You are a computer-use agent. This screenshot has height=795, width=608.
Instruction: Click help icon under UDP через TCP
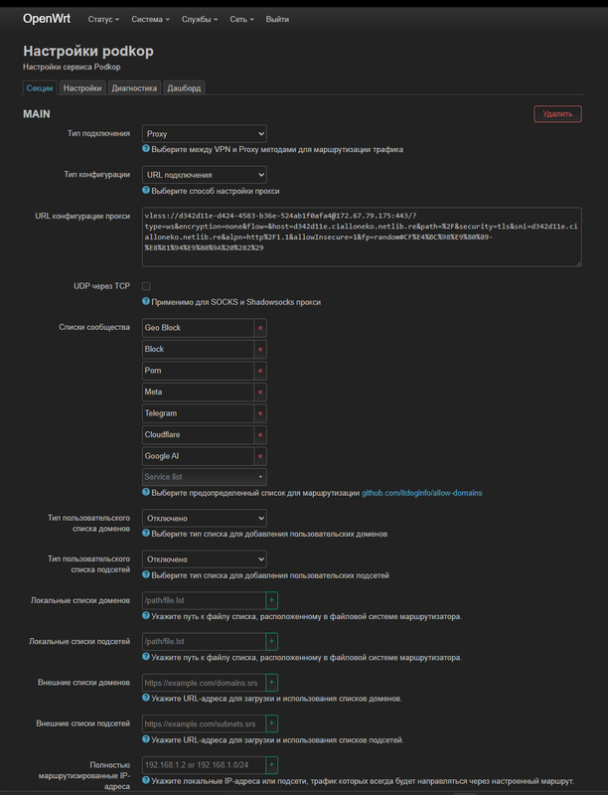tap(146, 302)
